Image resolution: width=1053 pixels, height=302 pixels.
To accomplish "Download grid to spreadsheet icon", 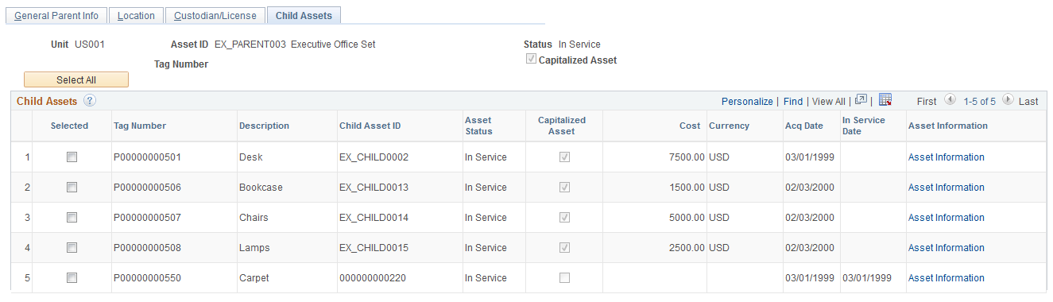I will (x=885, y=100).
